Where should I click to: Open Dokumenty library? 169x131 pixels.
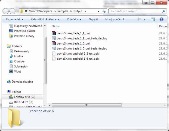tap(19, 51)
